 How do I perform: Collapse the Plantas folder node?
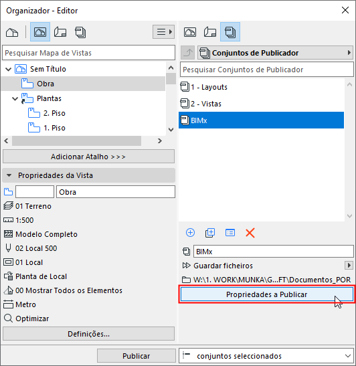point(15,98)
